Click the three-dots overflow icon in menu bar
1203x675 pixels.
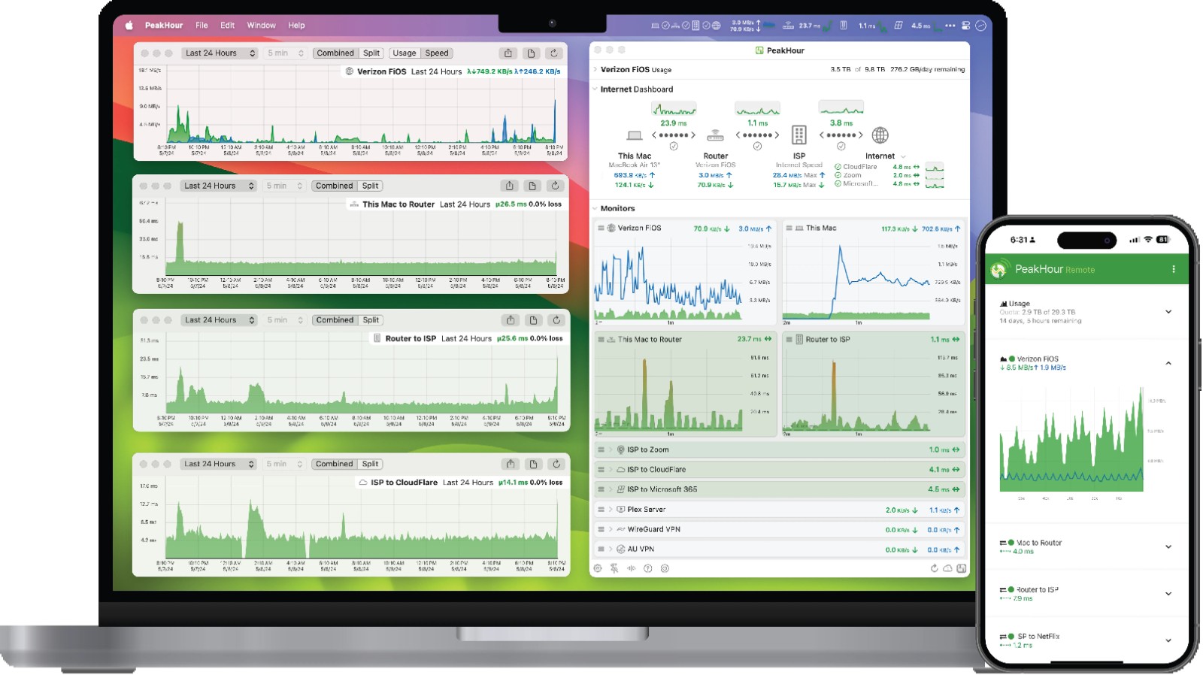point(950,26)
